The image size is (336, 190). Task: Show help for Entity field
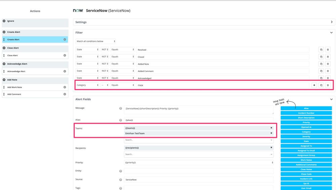121,171
